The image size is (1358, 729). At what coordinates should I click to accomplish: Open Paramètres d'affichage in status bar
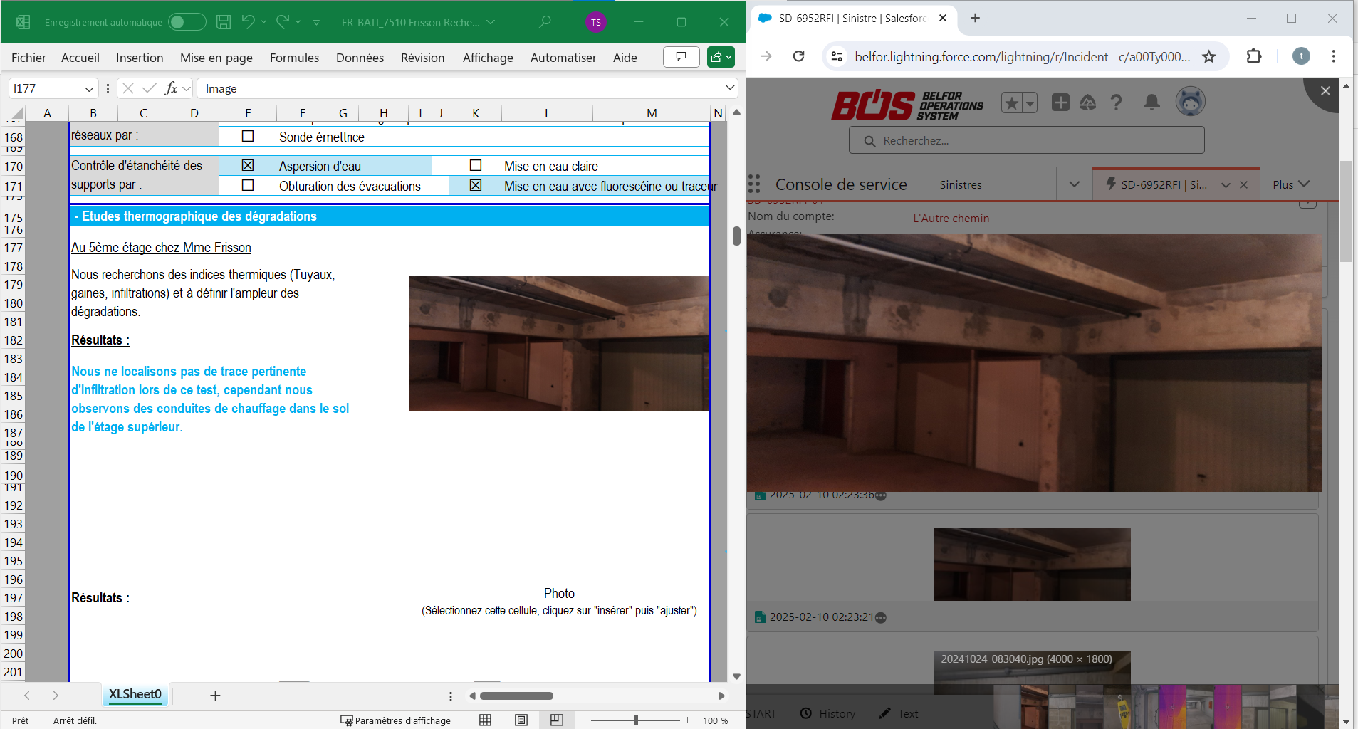(396, 720)
